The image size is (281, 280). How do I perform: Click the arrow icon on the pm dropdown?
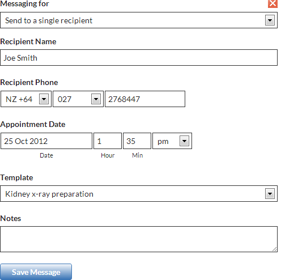tap(184, 141)
